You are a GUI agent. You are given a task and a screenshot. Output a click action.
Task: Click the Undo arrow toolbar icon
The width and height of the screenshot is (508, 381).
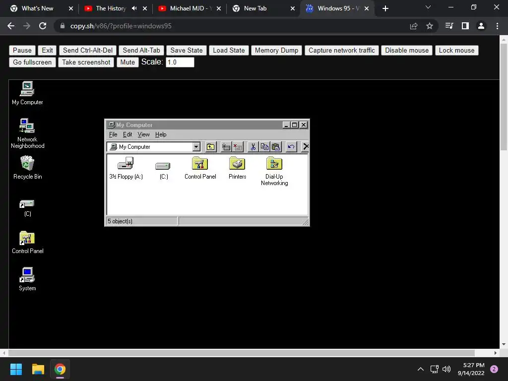(x=291, y=147)
